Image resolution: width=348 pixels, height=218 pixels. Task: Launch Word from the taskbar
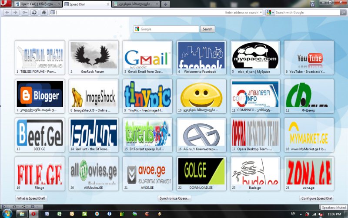coord(47,214)
